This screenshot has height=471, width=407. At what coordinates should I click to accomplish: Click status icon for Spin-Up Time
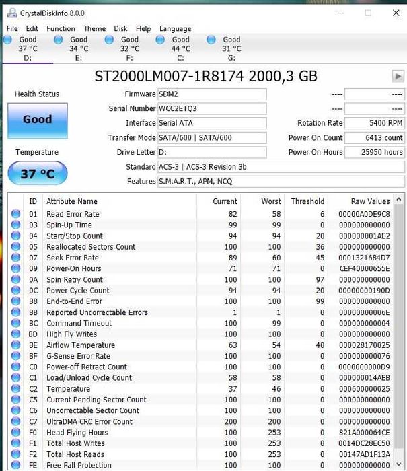[x=15, y=225]
